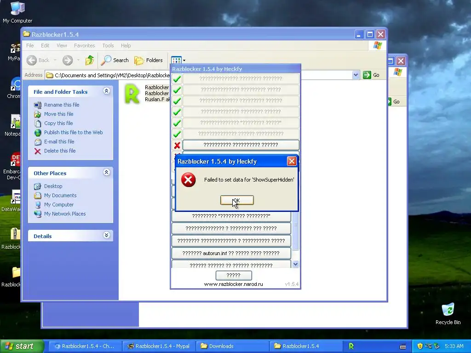Select the green R Razblocker file icon
This screenshot has height=353, width=471.
pos(132,94)
